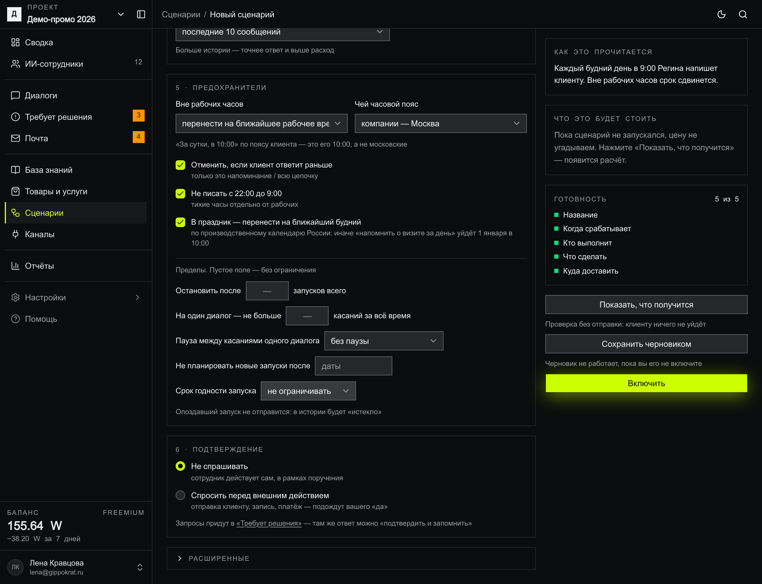Image resolution: width=762 pixels, height=584 pixels.
Task: Click the Товары и услуги bag icon
Action: tap(15, 192)
